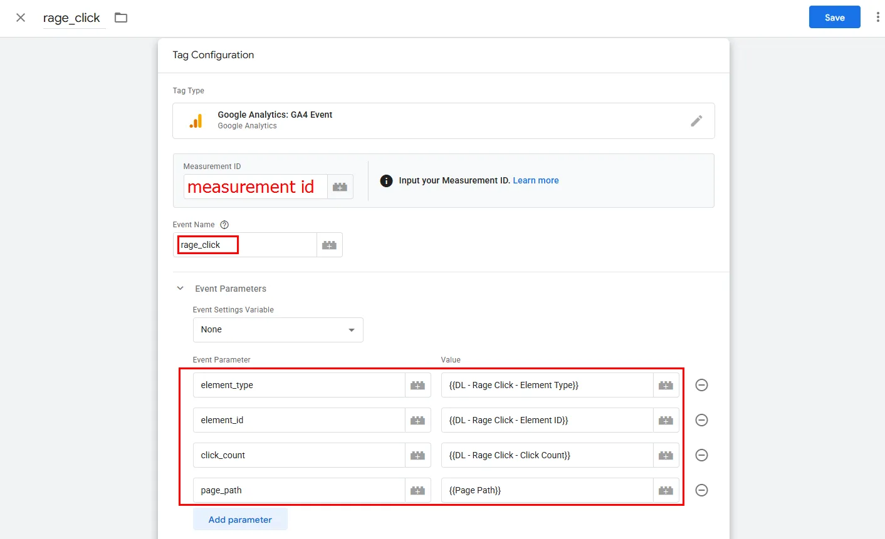
Task: Remove the click_count parameter row
Action: click(x=701, y=456)
